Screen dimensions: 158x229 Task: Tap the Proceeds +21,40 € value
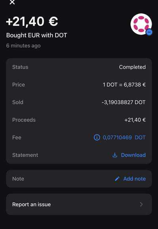tap(135, 120)
